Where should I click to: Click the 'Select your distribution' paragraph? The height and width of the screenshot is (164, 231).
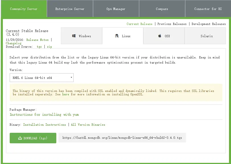pyautogui.click(x=115, y=60)
